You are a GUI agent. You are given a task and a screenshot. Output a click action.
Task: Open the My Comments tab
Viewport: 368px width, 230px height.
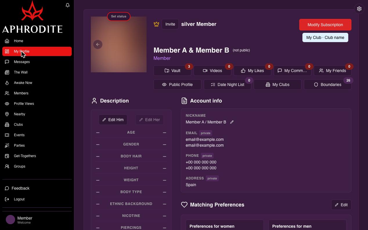coord(293,71)
